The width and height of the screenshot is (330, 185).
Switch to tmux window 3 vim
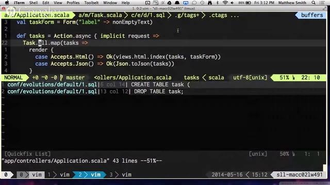coord(120,175)
